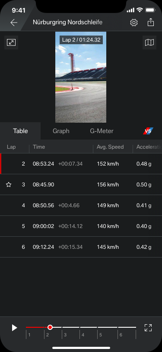Screen dimensions: 162x352
Task: Select the lap 4 row
Action: click(81, 205)
